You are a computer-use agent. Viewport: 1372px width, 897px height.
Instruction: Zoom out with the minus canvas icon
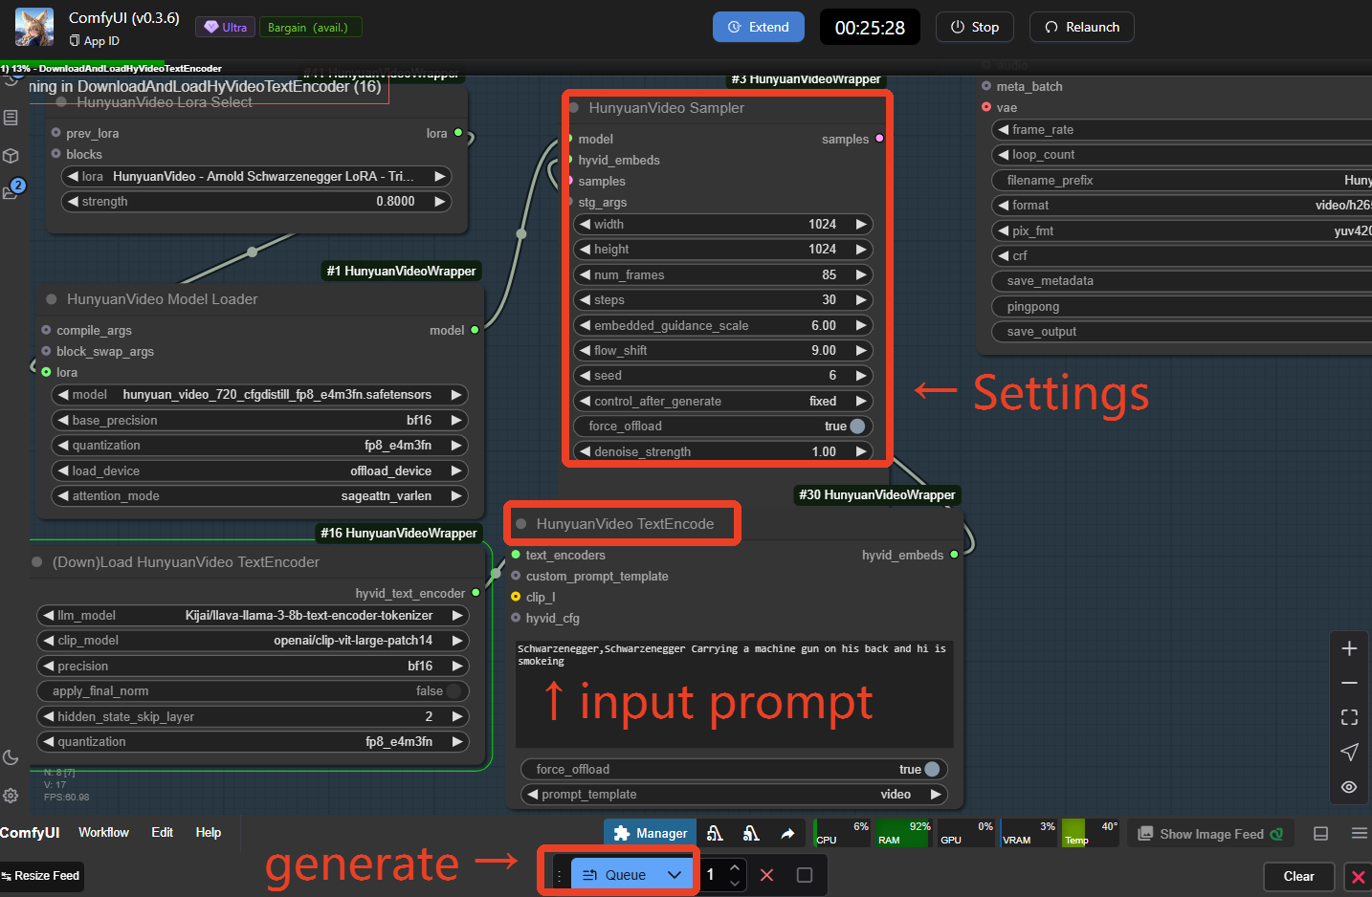pos(1349,683)
